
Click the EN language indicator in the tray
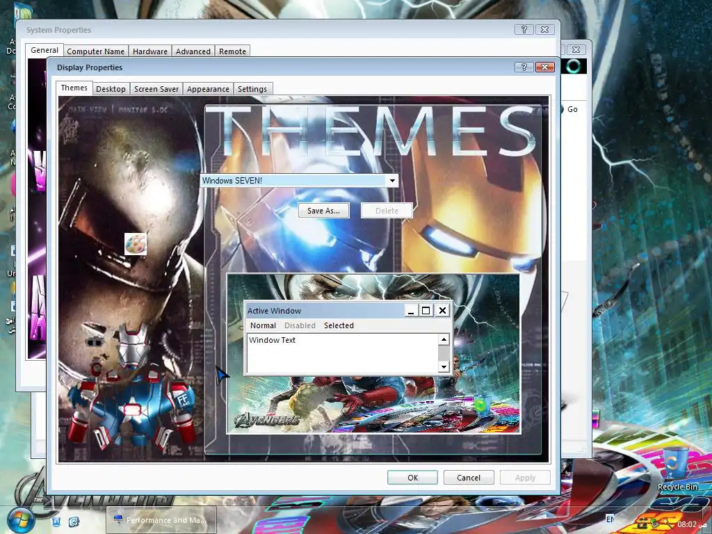610,519
